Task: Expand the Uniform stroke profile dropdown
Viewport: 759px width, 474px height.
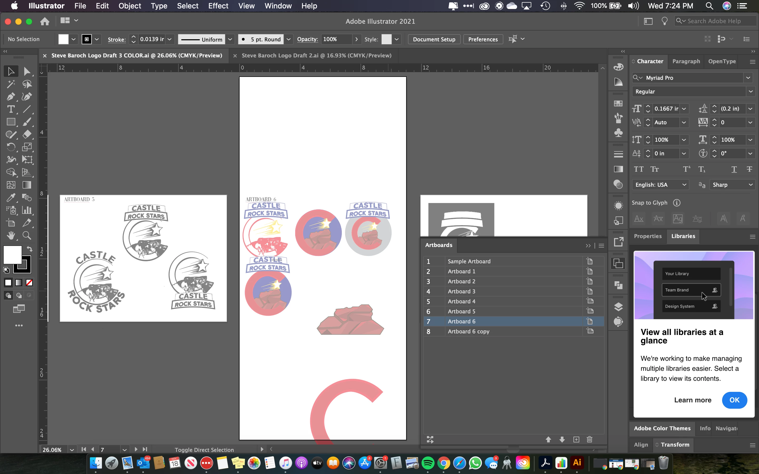Action: 230,39
